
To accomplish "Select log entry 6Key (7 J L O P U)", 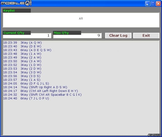I will 26,98.
